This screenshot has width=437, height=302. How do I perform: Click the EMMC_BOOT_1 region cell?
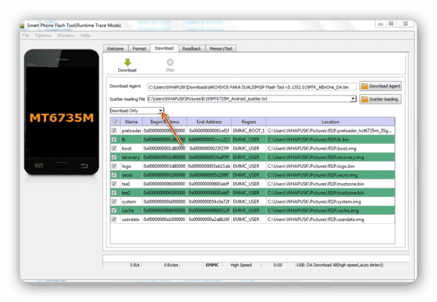click(249, 131)
